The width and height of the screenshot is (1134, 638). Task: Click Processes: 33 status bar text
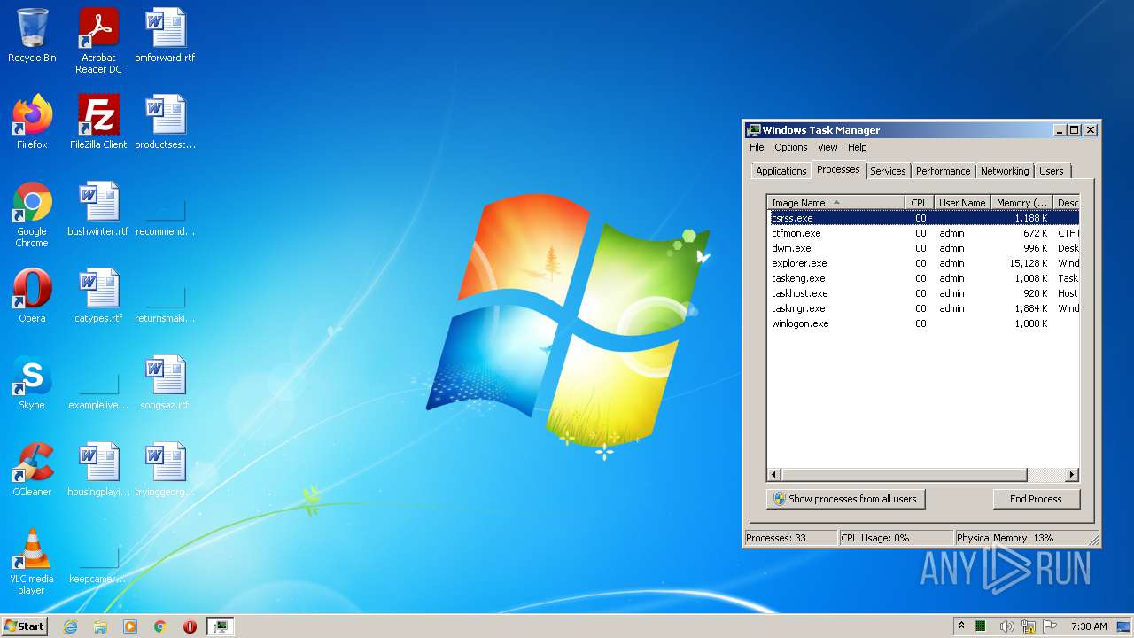(776, 538)
